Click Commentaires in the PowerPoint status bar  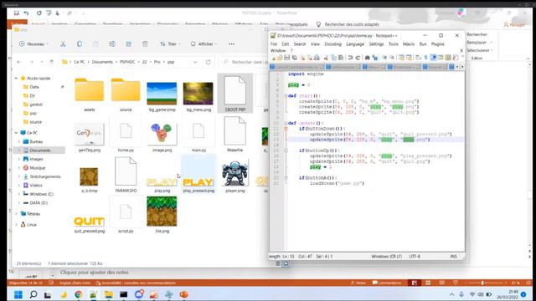click(387, 283)
